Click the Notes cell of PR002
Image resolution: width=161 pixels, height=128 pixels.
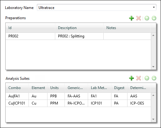click(x=127, y=36)
